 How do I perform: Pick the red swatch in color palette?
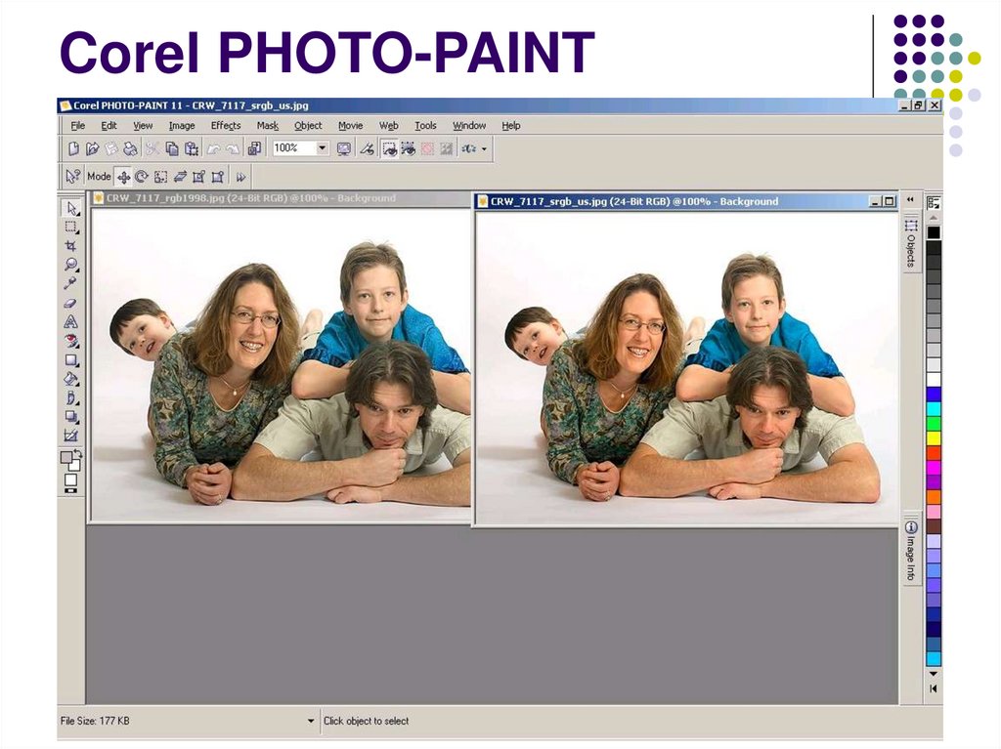934,453
